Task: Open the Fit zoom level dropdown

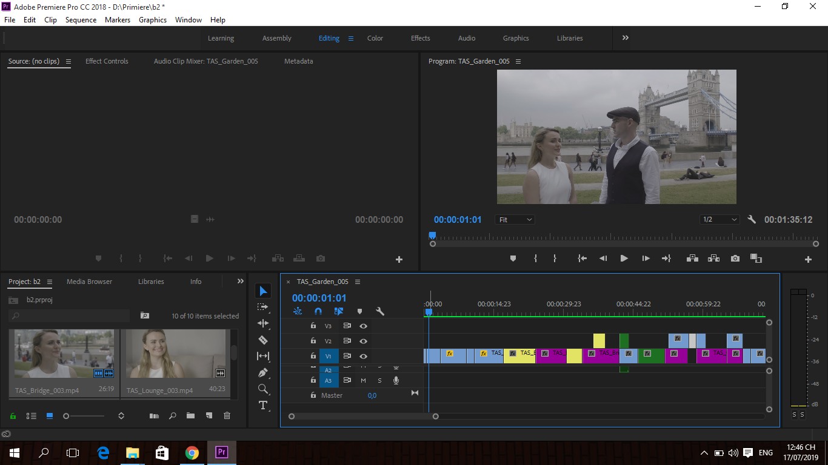Action: click(515, 220)
